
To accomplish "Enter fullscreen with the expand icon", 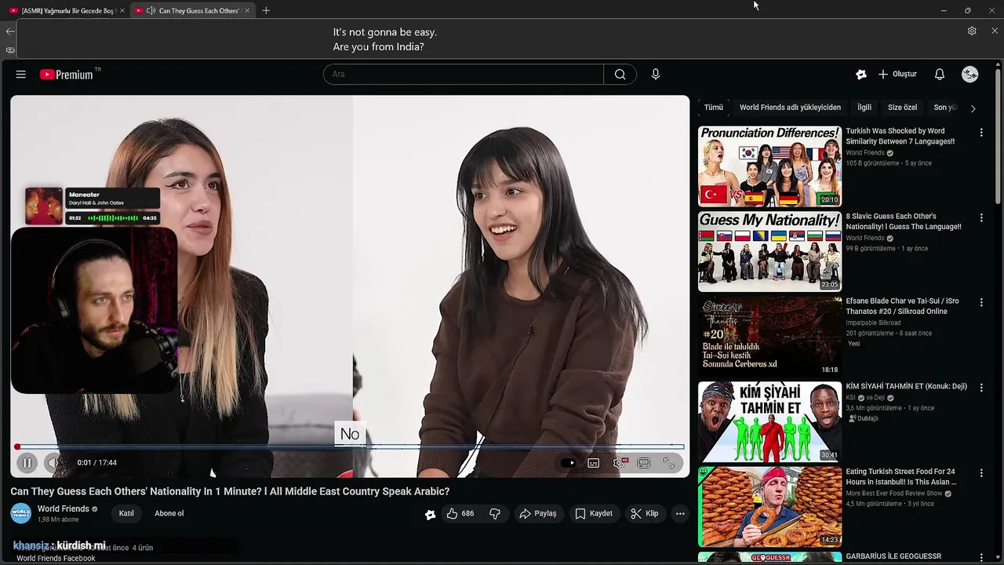I will point(669,463).
